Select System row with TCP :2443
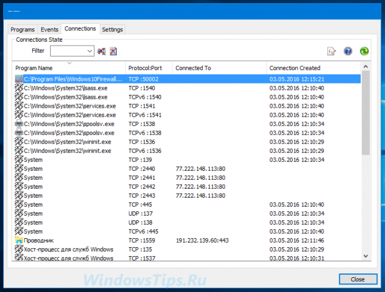This screenshot has width=385, height=292. [x=187, y=196]
